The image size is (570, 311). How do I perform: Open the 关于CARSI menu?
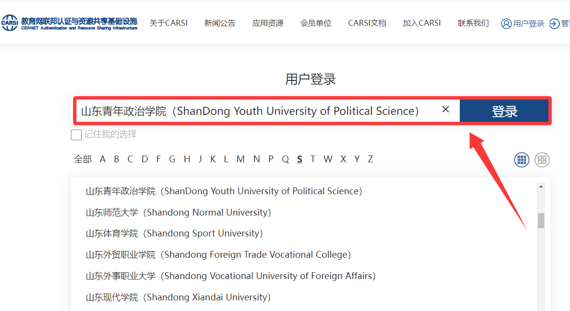tap(168, 23)
